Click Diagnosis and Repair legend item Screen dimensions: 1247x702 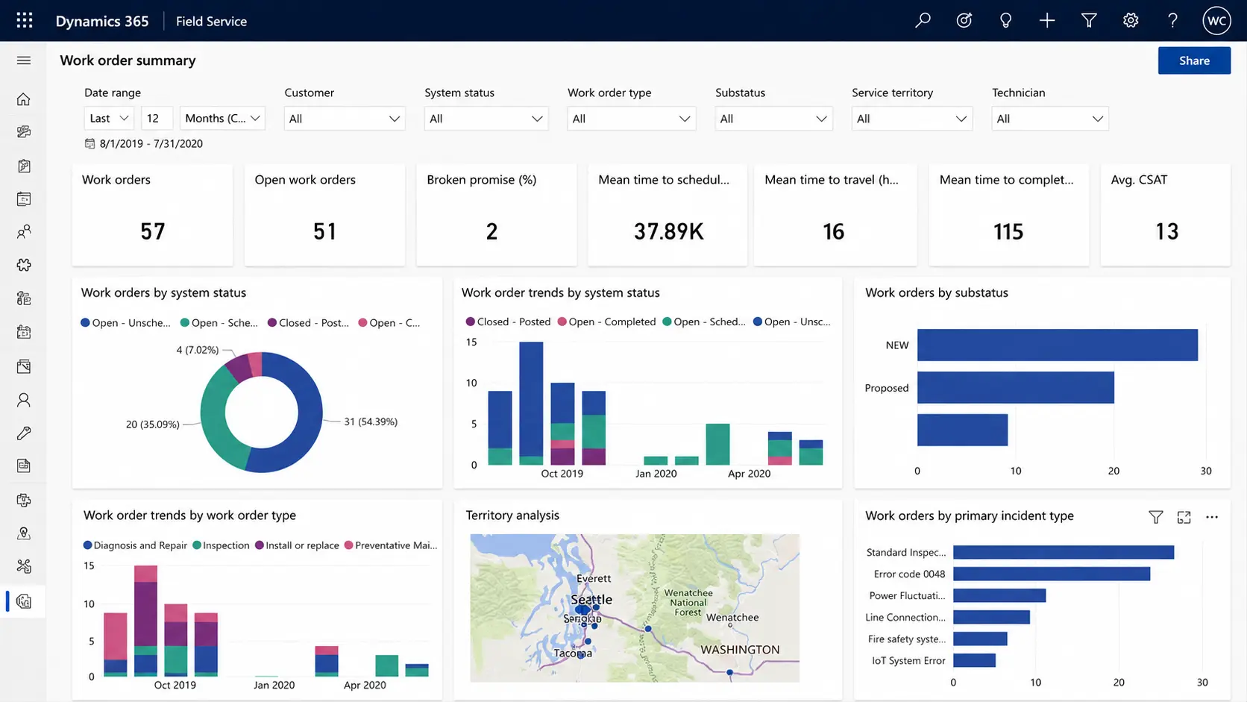[x=135, y=545]
